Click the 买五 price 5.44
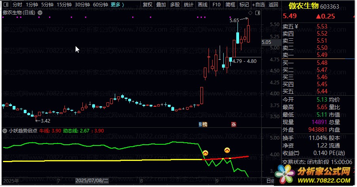This screenshot has height=187, width=357. [322, 91]
